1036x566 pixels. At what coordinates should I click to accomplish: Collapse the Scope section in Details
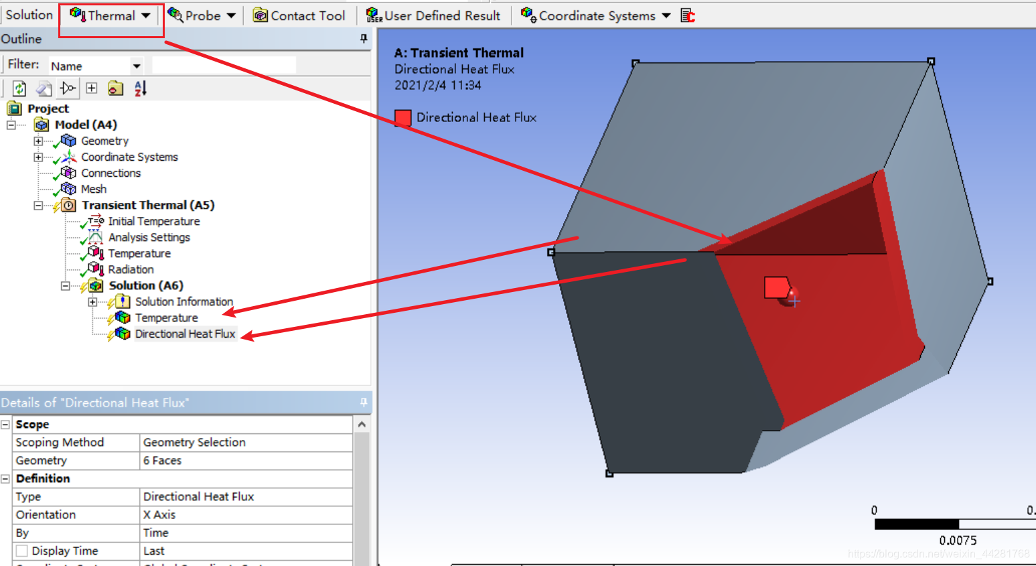pos(5,425)
